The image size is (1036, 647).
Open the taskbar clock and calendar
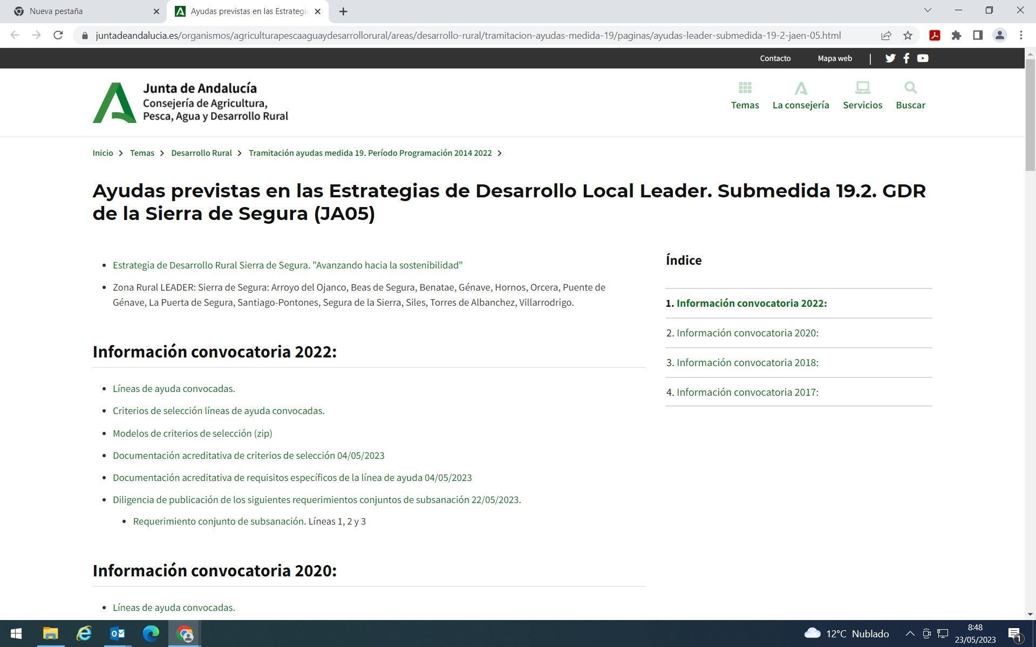point(975,634)
